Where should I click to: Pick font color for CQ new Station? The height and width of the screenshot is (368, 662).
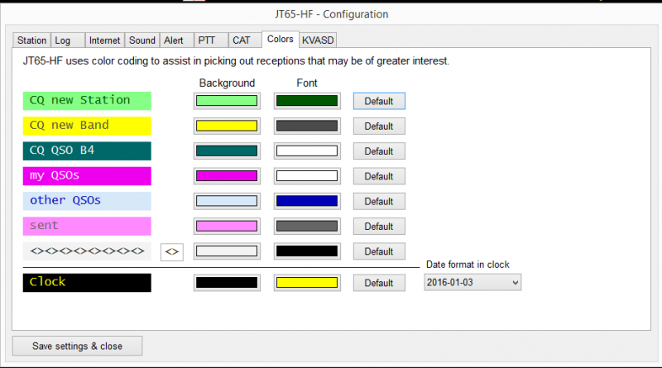[307, 101]
